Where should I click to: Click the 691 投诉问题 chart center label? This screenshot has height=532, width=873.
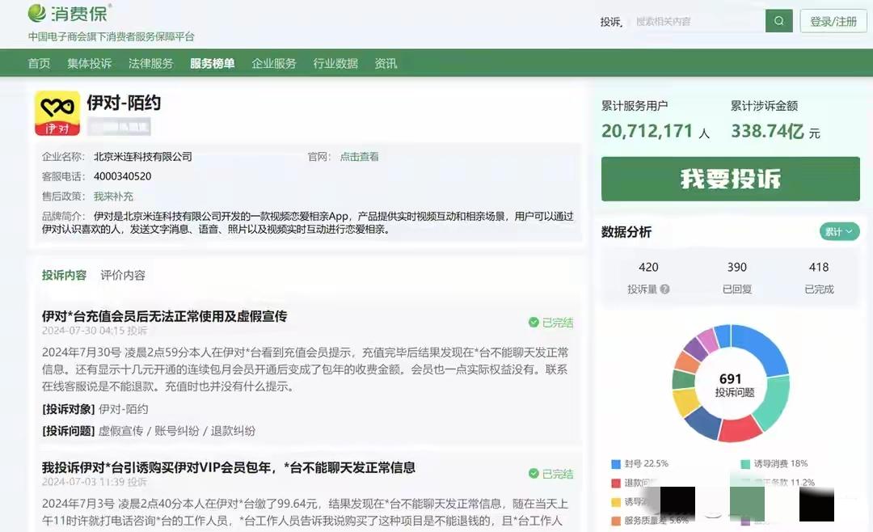[x=732, y=384]
